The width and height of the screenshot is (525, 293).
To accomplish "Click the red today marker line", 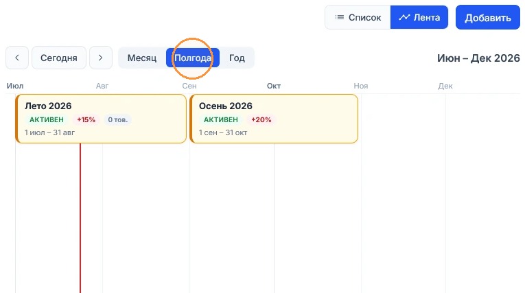I will coord(80,218).
